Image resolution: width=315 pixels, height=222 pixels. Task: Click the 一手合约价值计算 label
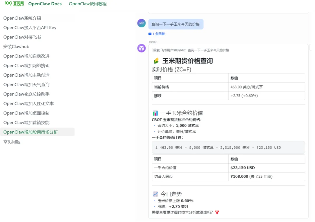[x=167, y=138]
